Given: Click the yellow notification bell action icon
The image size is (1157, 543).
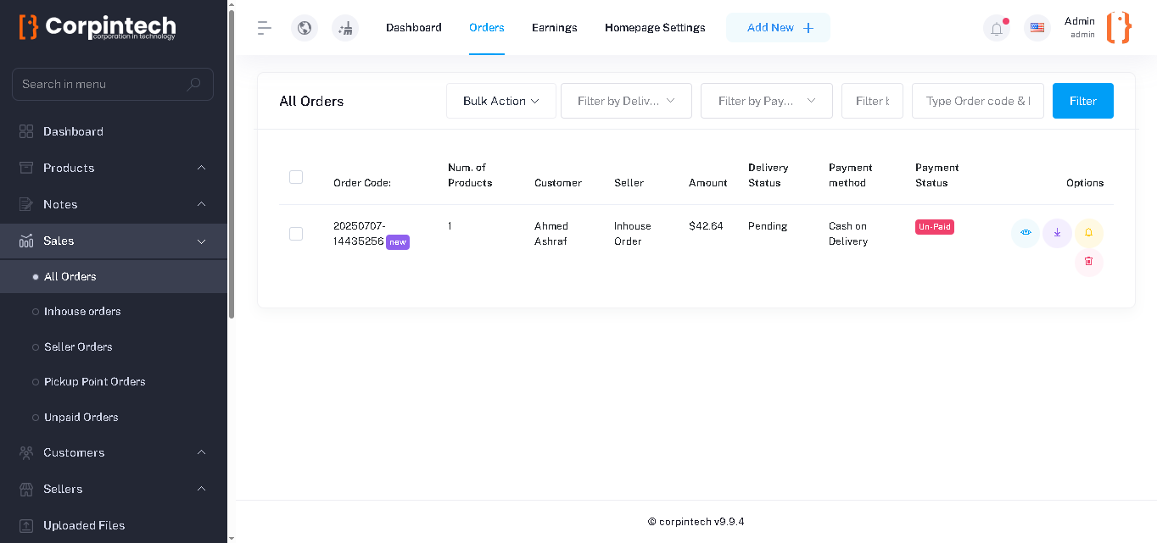Looking at the screenshot, I should point(1089,233).
